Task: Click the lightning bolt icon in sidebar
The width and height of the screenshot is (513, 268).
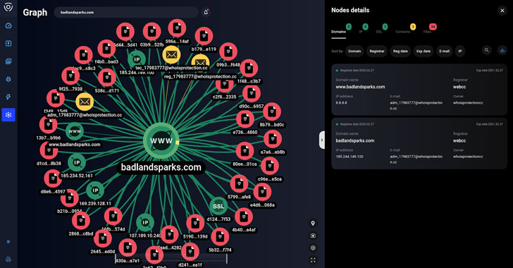Action: [x=8, y=97]
